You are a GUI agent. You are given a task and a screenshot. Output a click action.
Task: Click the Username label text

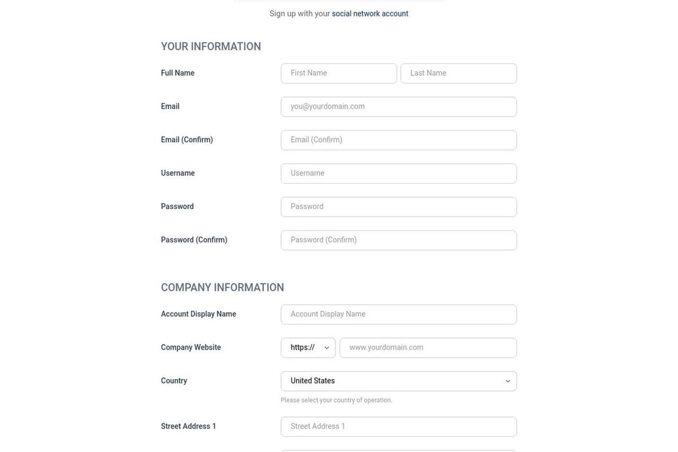(178, 173)
